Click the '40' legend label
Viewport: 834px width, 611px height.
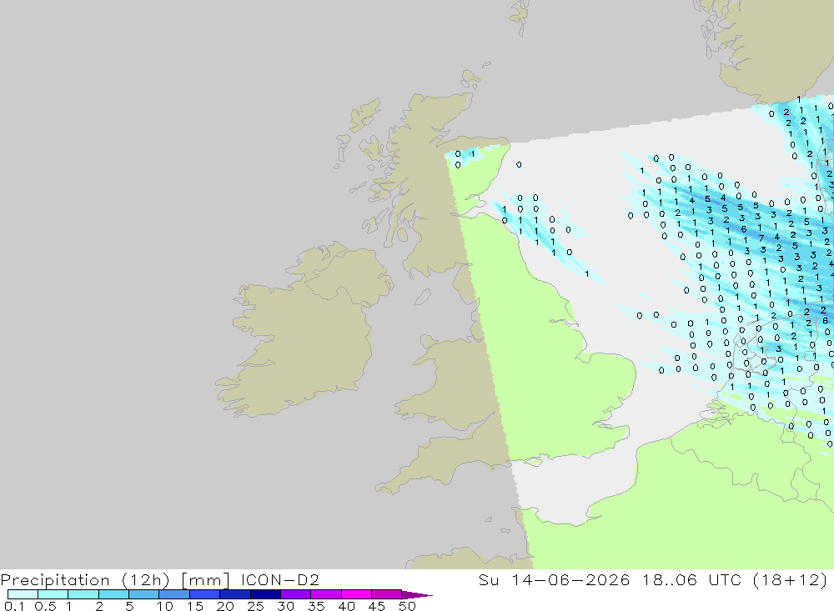point(346,606)
